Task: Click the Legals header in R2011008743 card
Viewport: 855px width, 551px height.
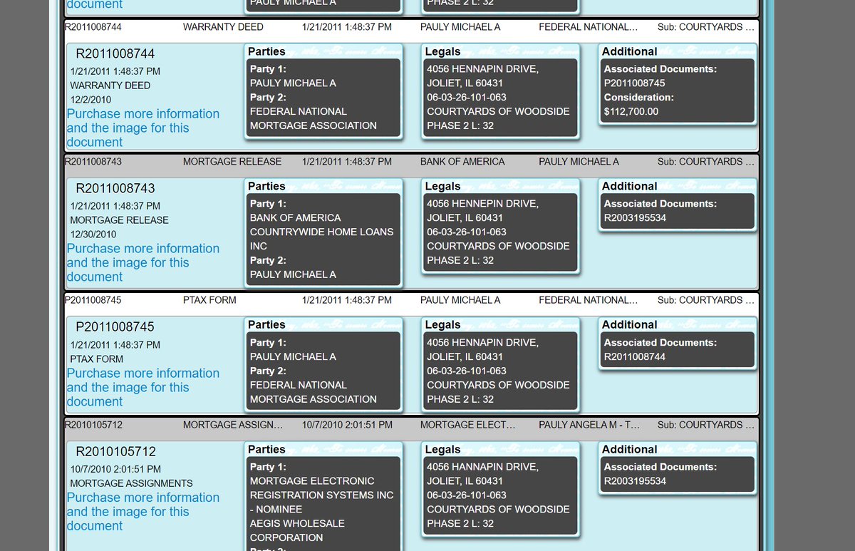Action: click(443, 186)
